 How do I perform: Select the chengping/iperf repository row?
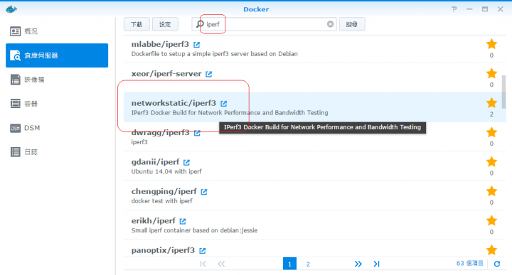315,195
